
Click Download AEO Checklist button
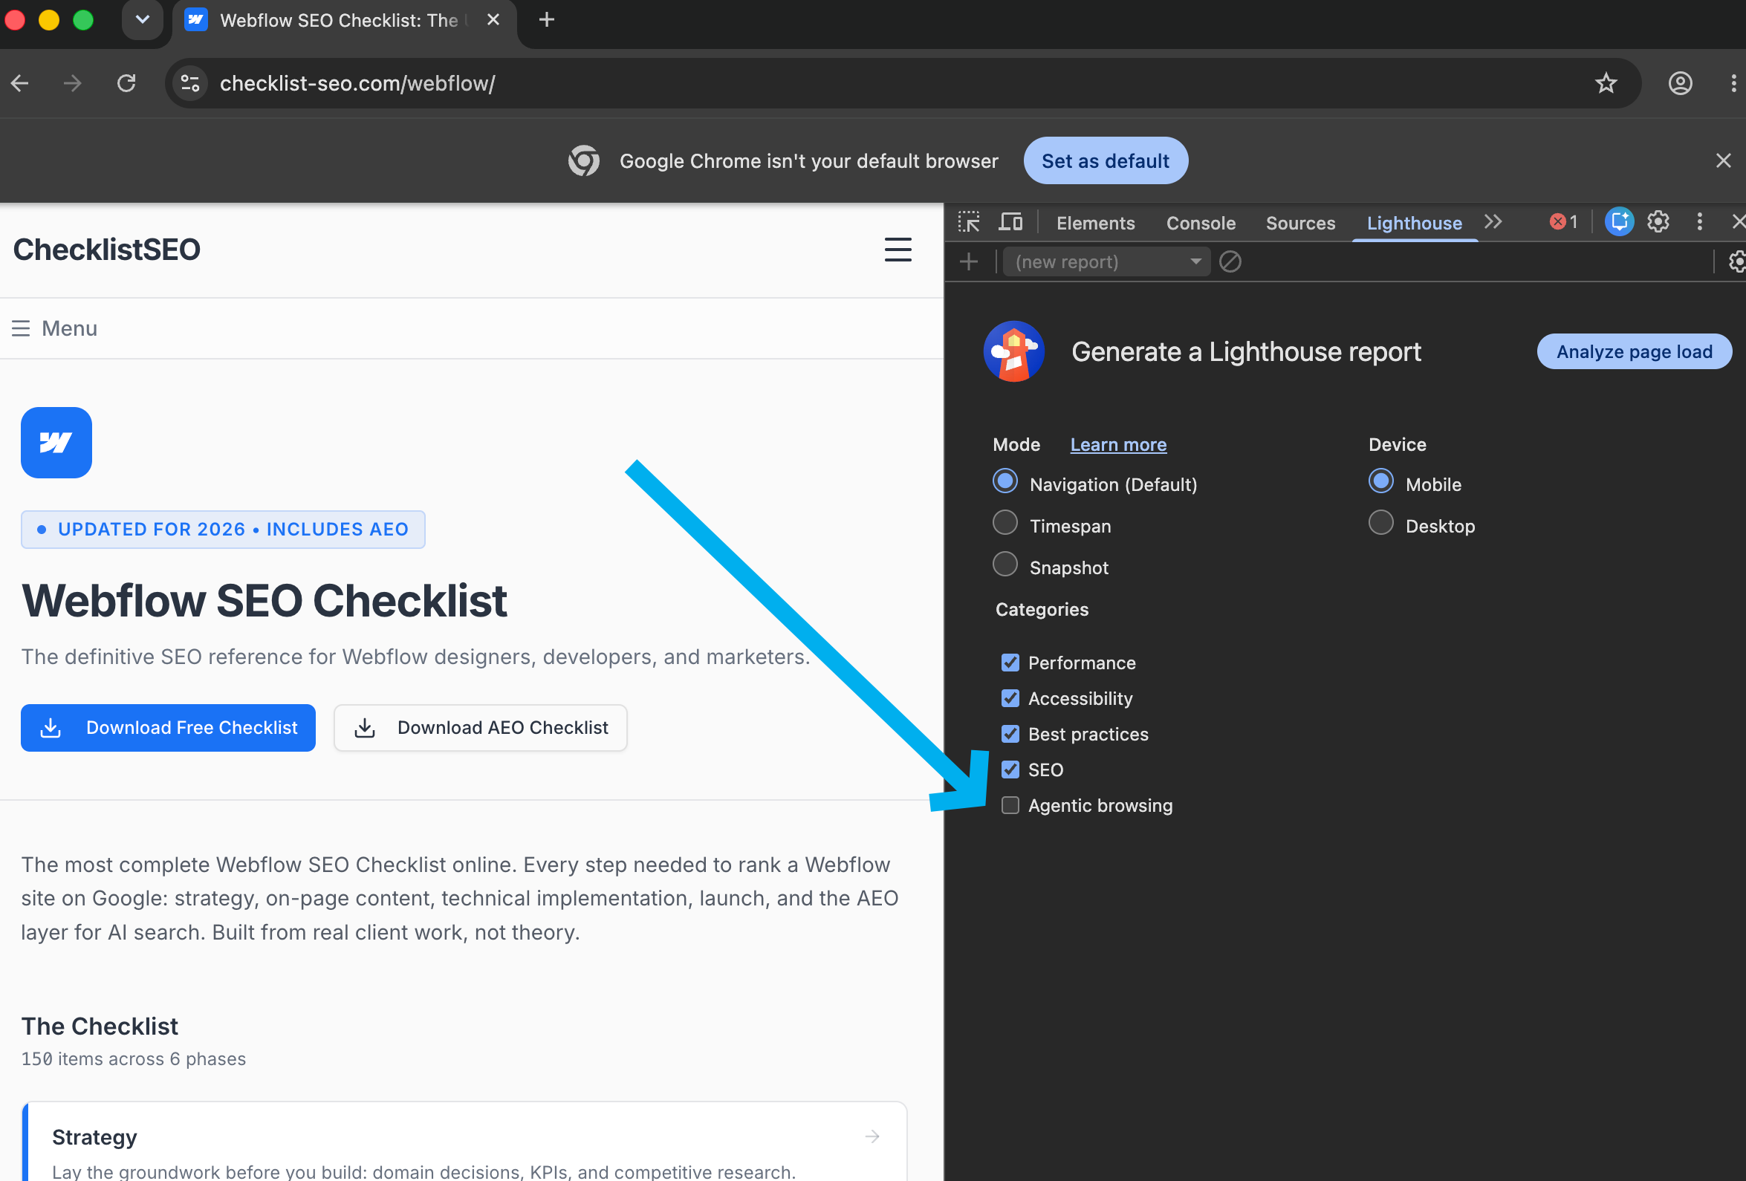click(480, 727)
